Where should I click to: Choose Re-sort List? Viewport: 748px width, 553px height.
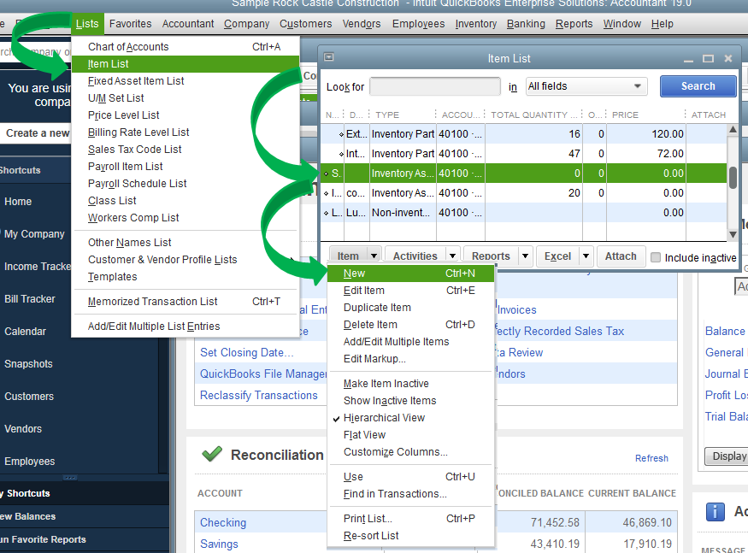pos(410,536)
